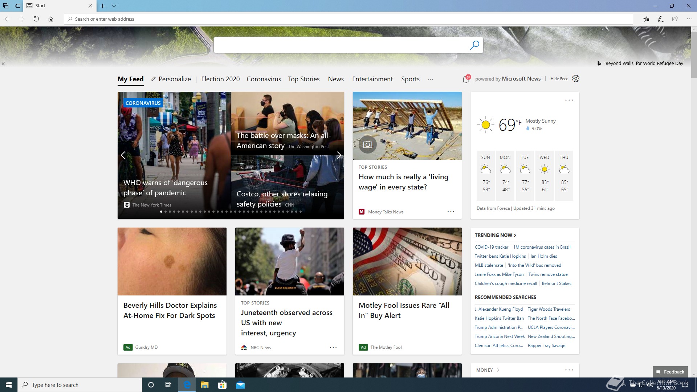Go to previous carousel slide arrow
The height and width of the screenshot is (392, 697).
coord(123,155)
